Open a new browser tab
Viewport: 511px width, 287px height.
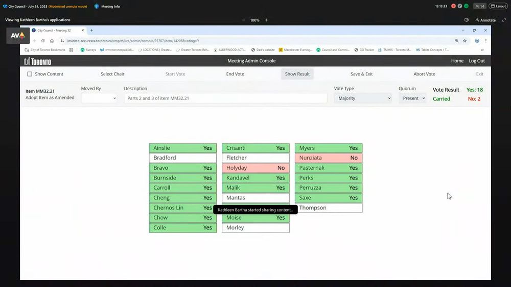coord(91,30)
